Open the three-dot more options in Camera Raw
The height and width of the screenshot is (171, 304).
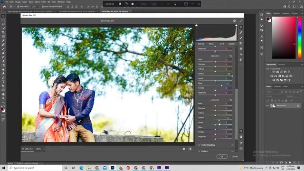coord(241,64)
